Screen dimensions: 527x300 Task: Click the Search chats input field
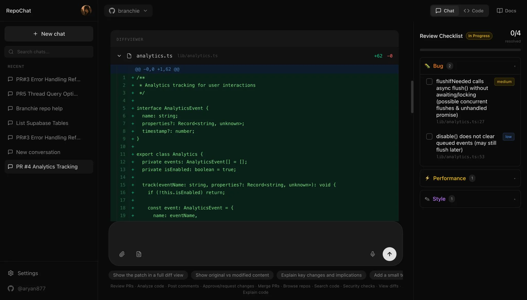[49, 52]
